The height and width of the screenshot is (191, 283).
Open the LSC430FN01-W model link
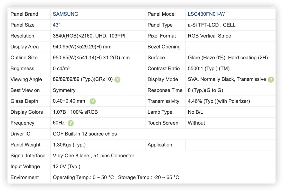[206, 14]
